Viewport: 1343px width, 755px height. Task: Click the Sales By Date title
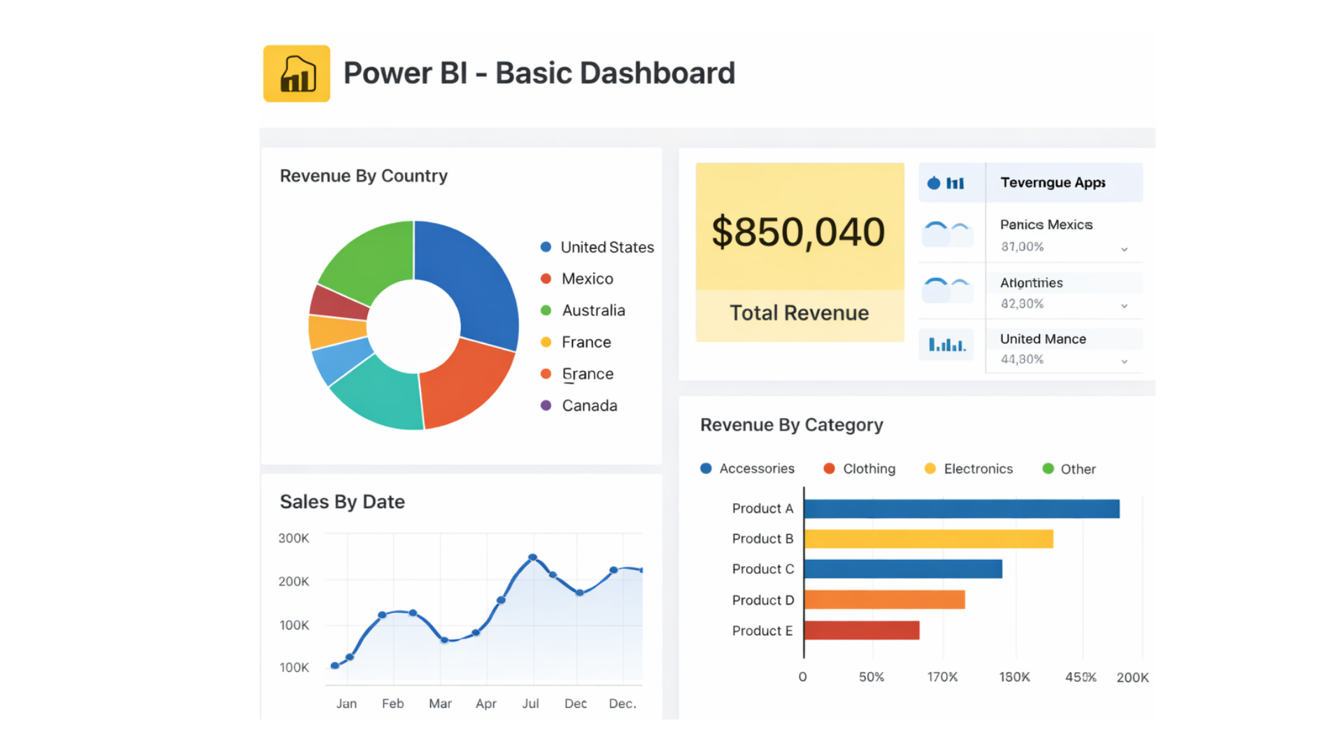point(342,502)
